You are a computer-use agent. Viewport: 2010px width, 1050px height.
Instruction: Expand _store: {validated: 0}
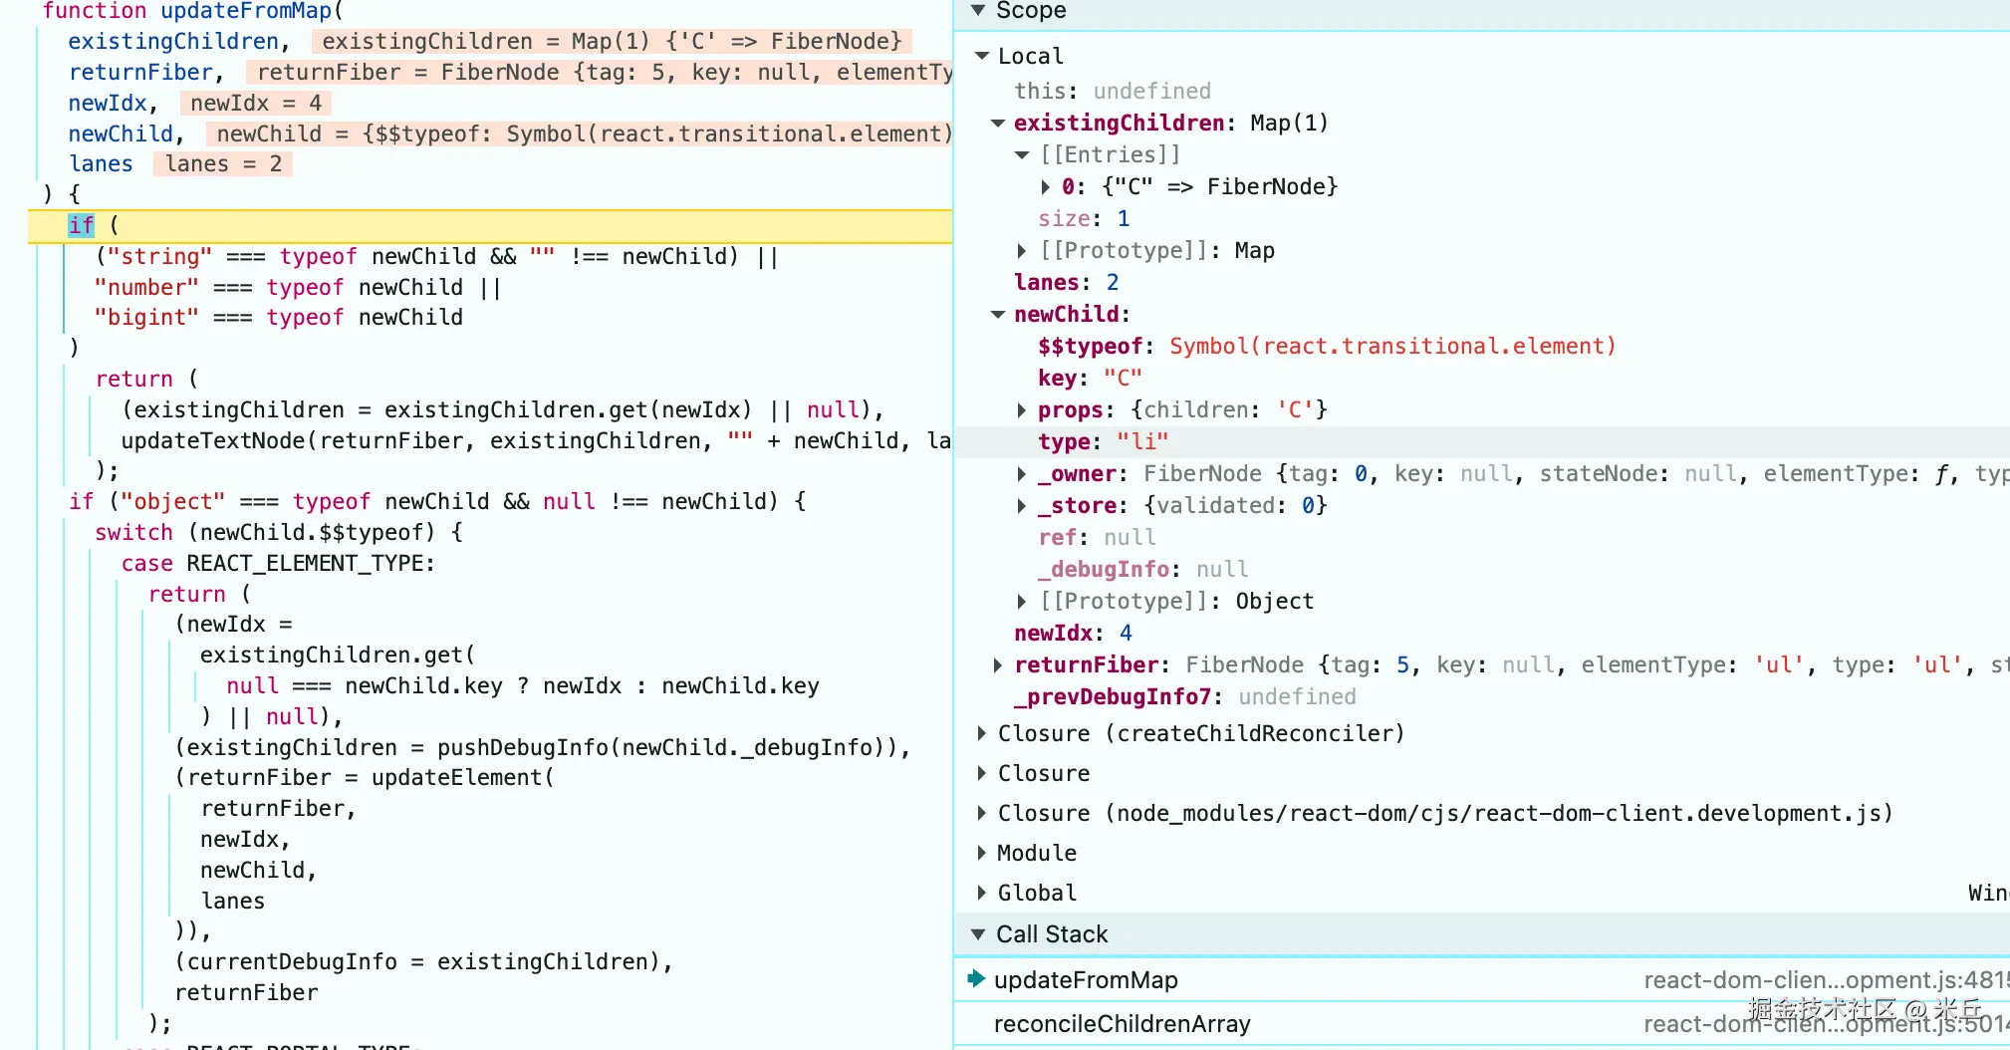coord(1022,505)
